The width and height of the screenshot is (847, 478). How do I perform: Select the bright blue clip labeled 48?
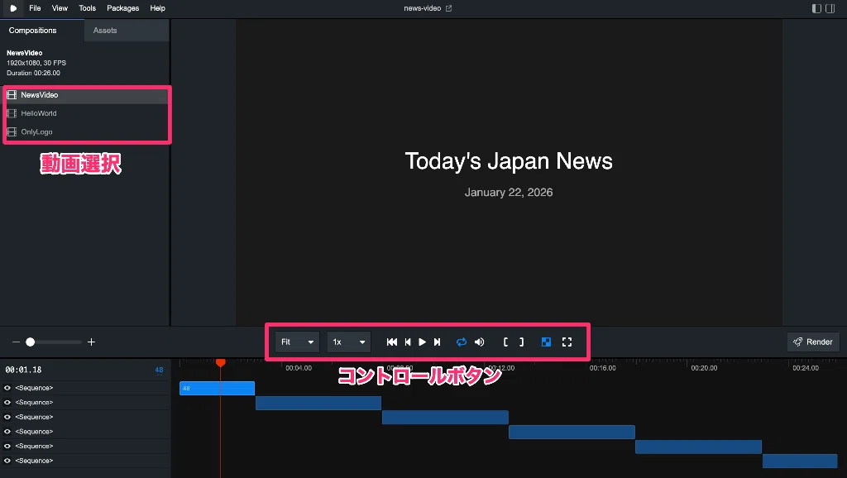click(x=217, y=388)
